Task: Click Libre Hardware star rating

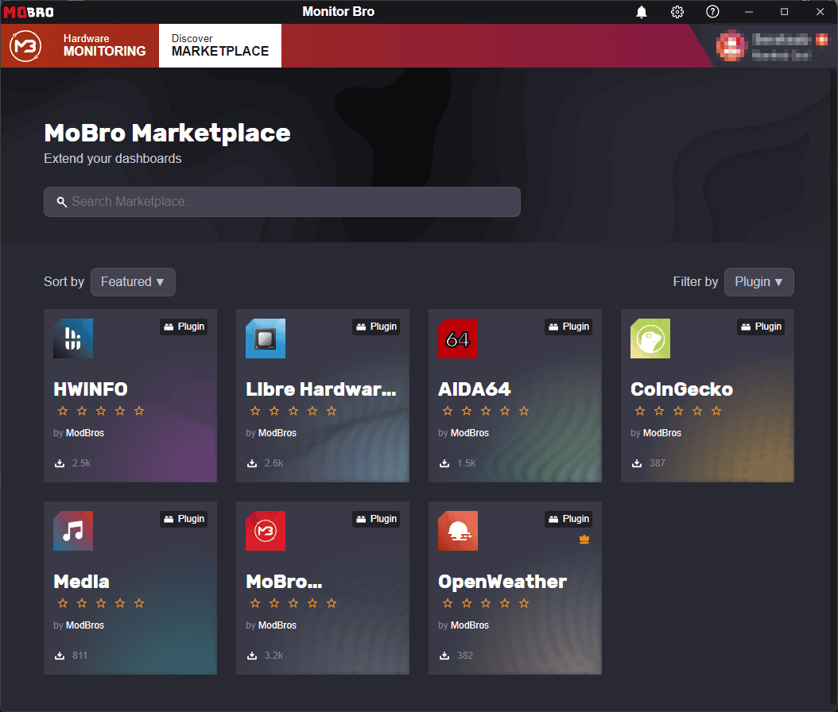Action: click(293, 412)
